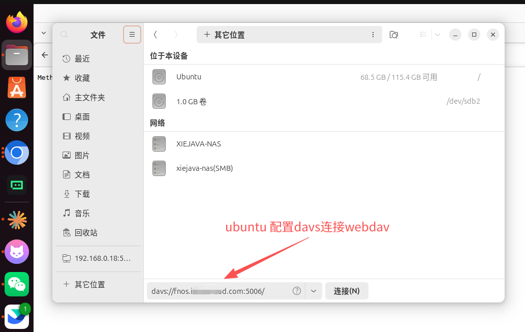Click the davs server address field
Screen dimensions: 525x332
coord(220,291)
